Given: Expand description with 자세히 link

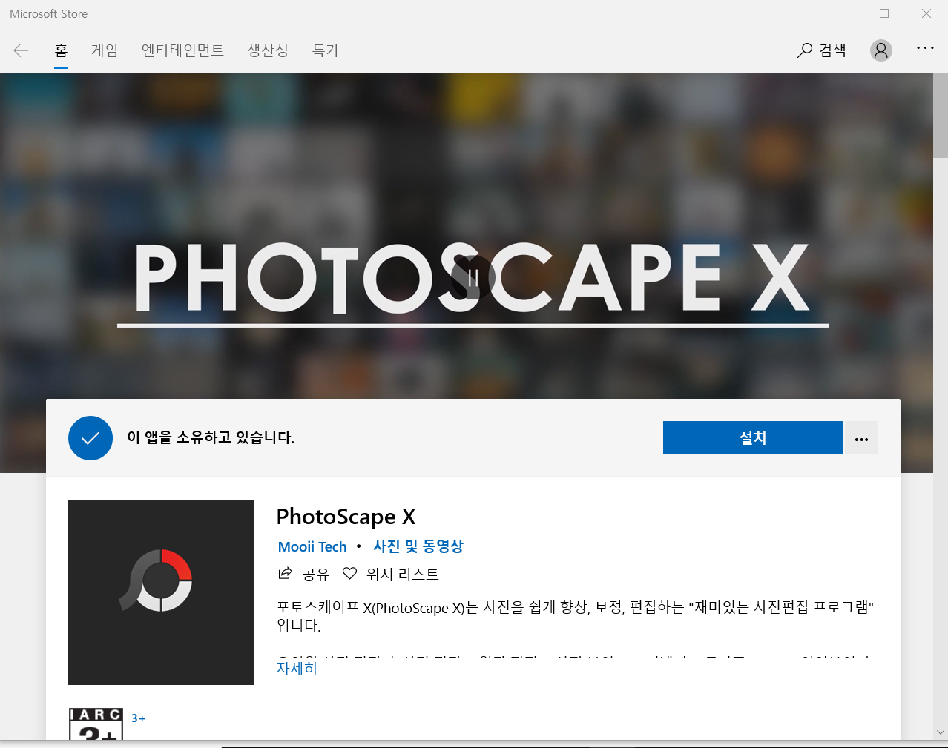Looking at the screenshot, I should 297,669.
